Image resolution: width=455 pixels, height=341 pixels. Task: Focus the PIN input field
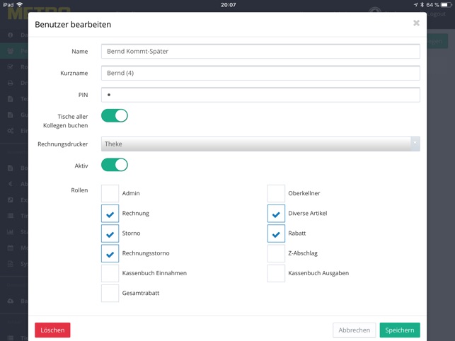point(260,95)
